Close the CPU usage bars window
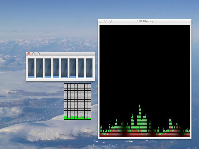 coord(29,54)
